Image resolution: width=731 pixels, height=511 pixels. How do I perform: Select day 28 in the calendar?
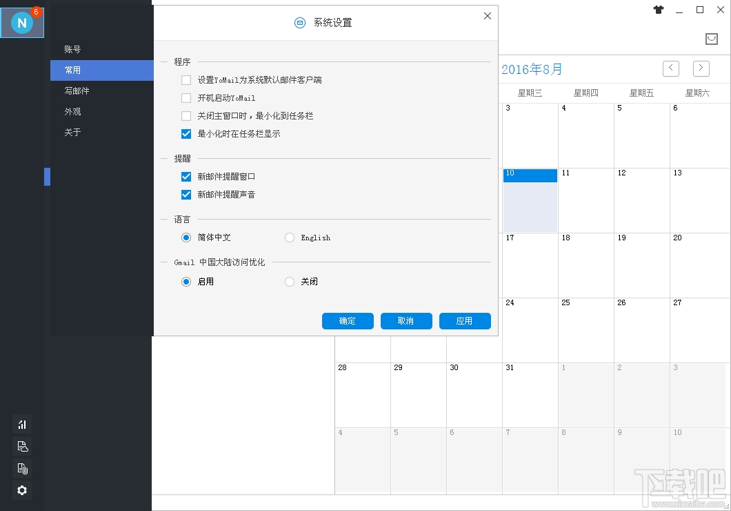tap(363, 395)
